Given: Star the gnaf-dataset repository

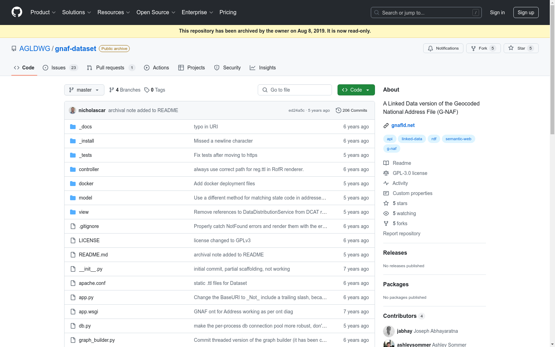Looking at the screenshot, I should click(x=521, y=48).
